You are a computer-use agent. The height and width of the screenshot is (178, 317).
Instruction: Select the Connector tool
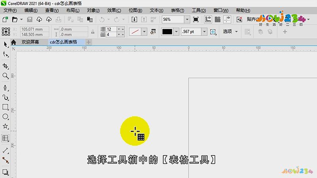tap(5, 160)
